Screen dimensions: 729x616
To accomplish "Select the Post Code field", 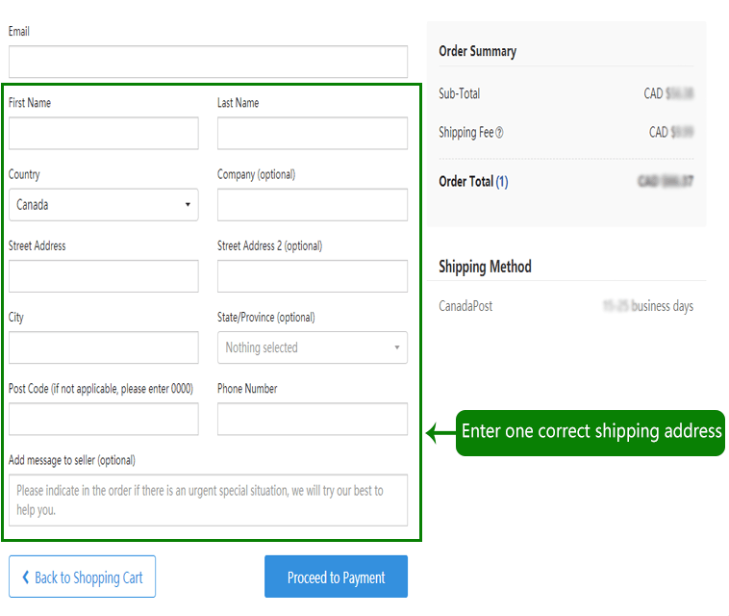I will [103, 419].
